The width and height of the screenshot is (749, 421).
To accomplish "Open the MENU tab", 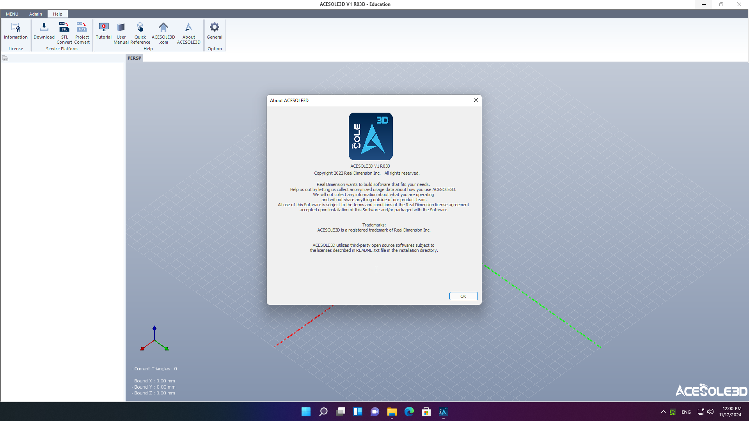I will tap(12, 14).
